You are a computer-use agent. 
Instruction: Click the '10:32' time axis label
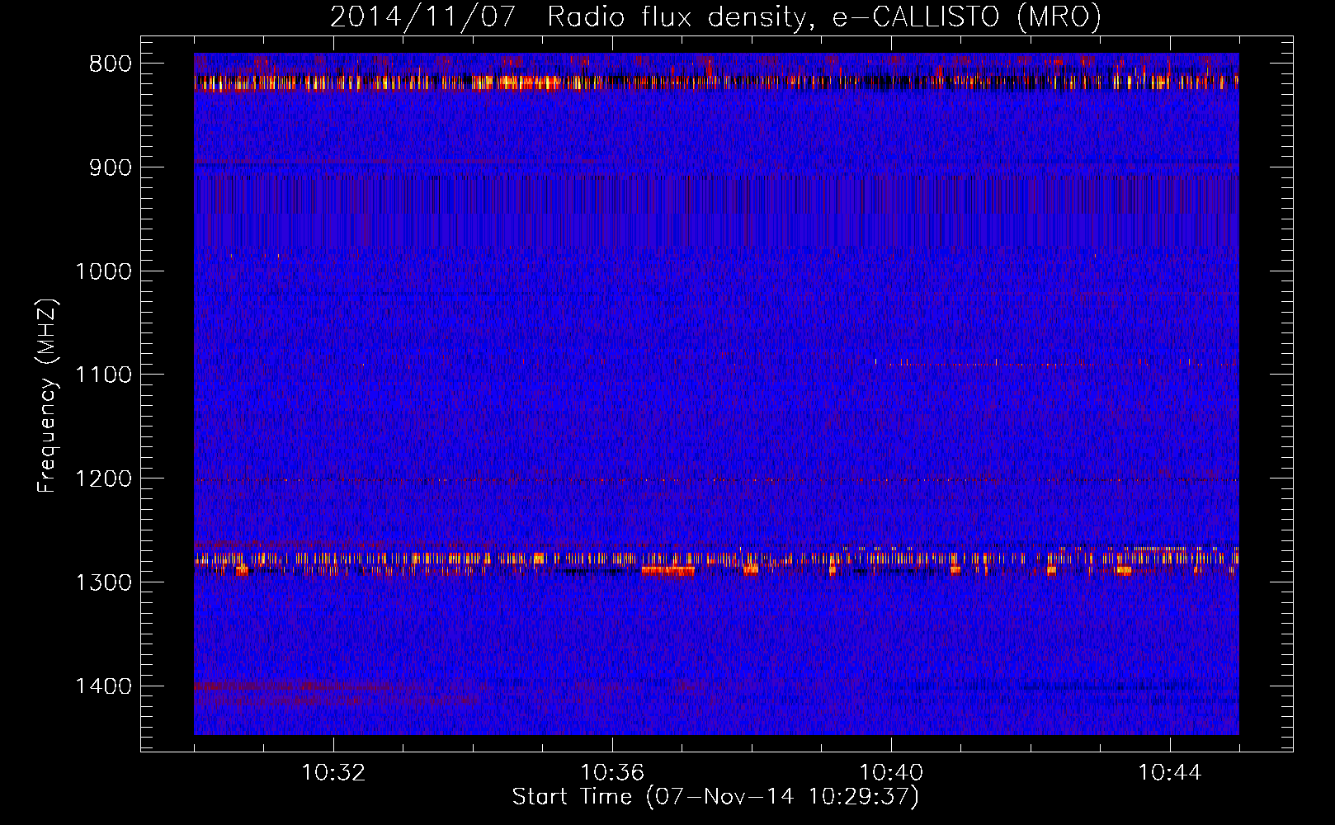click(x=333, y=773)
